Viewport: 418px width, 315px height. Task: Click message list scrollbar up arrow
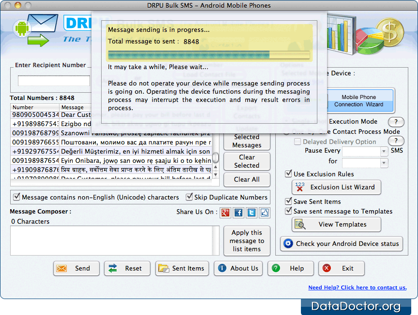[x=216, y=167]
